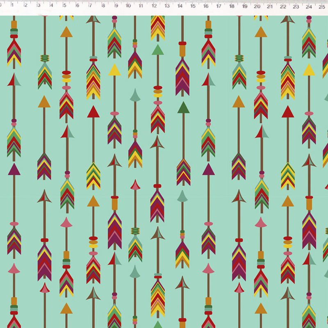This screenshot has width=328, height=328.
Task: Select the number 22 on the ruler
Action: 283,7
